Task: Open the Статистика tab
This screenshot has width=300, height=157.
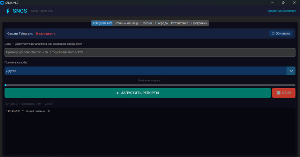Action: pos(179,23)
